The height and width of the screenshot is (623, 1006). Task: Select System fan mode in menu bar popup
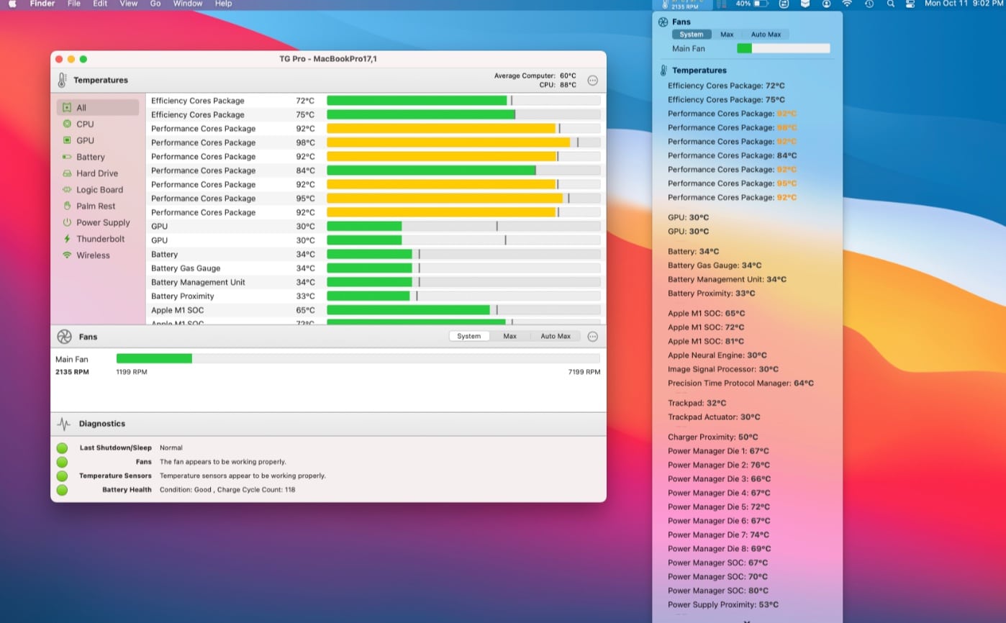pos(692,35)
